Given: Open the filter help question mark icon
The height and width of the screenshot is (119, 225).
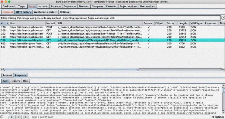Looking at the screenshot, I should pyautogui.click(x=223, y=18).
